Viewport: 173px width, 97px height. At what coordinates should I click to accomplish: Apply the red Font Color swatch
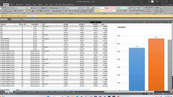pos(33,11)
